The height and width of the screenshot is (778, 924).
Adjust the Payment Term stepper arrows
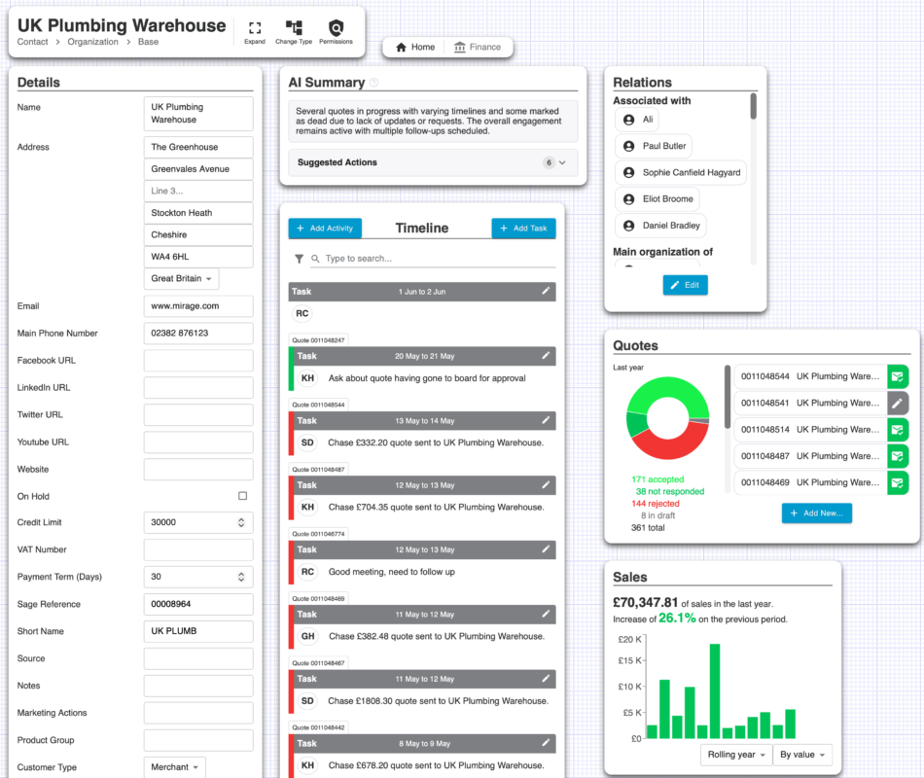(x=241, y=577)
